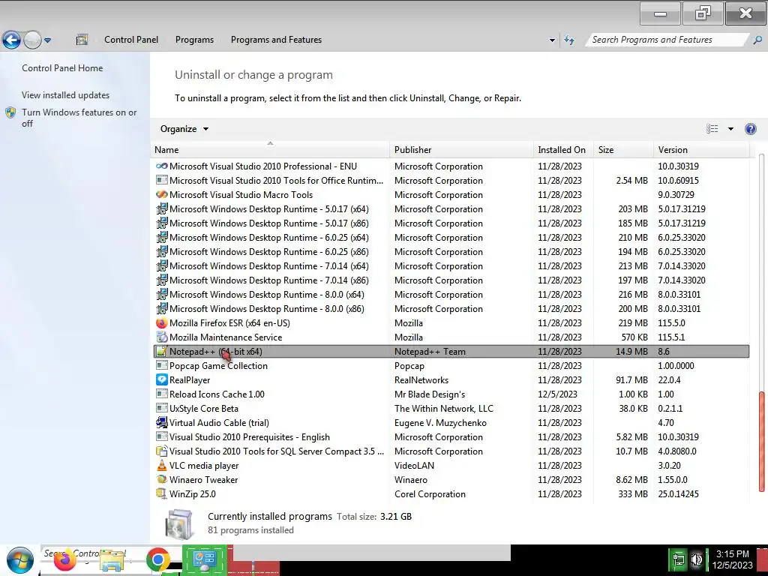Click the program list vertical scrollbar thumb
Viewport: 768px width, 576px height.
(762, 441)
